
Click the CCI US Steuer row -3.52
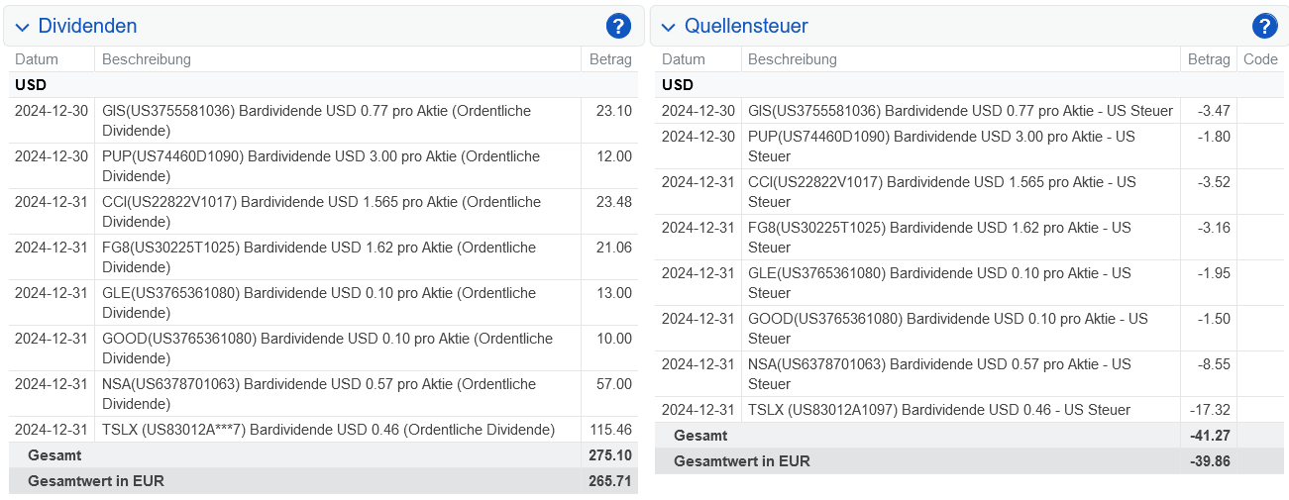tap(969, 192)
